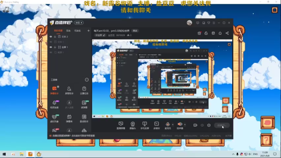Open the hamburger menu in title bar
The image size is (281, 158).
coord(214,23)
